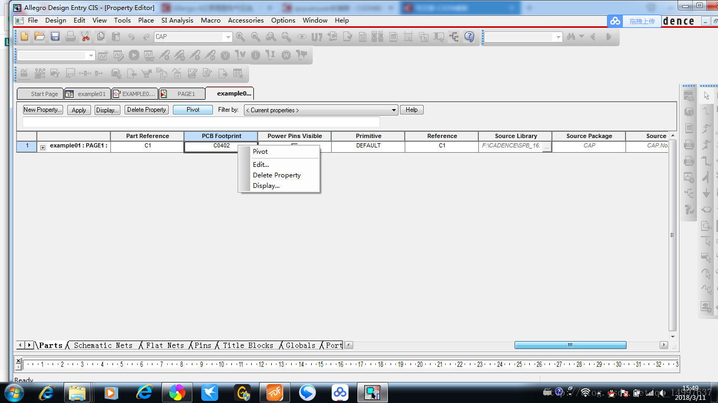Image resolution: width=718 pixels, height=403 pixels.
Task: Switch to the Schematic Nets tab
Action: point(103,345)
